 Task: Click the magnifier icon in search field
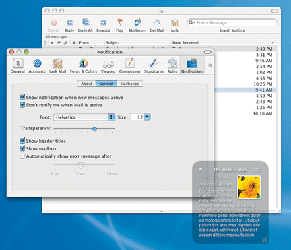click(x=191, y=22)
